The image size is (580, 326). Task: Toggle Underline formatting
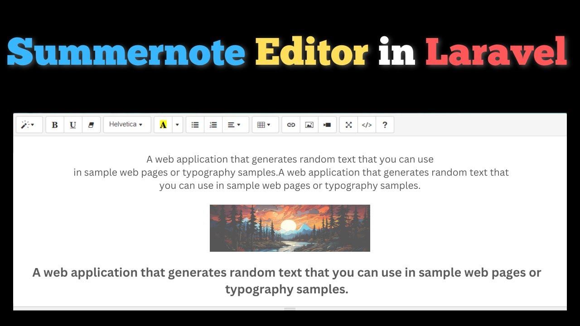(x=73, y=125)
